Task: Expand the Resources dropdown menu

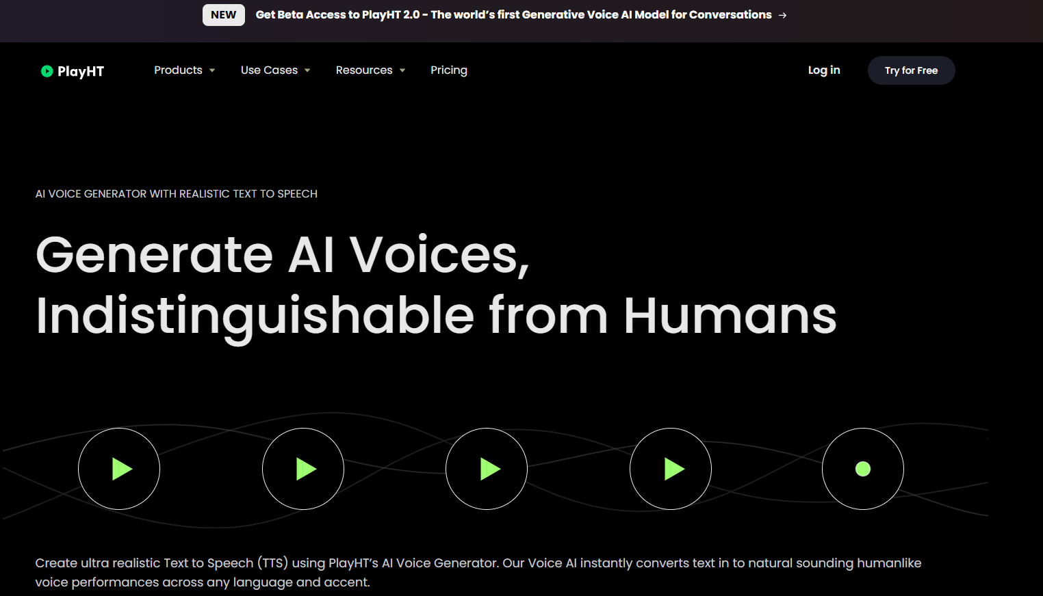Action: [x=371, y=70]
